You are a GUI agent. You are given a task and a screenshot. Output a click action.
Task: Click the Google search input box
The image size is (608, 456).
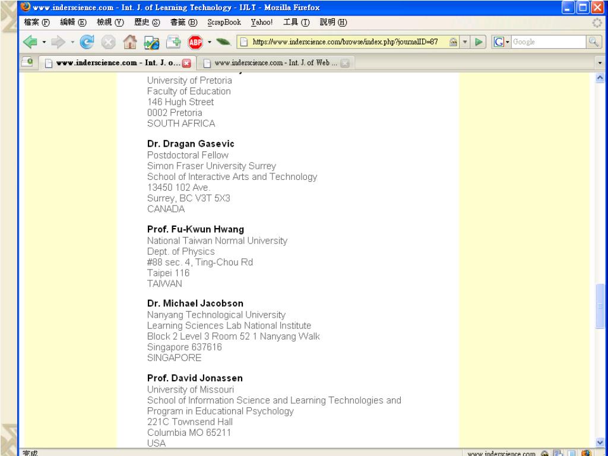[549, 42]
